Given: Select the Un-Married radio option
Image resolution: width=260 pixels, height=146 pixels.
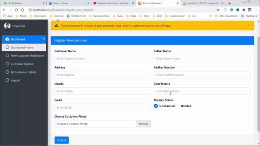Looking at the screenshot, I should point(156,106).
